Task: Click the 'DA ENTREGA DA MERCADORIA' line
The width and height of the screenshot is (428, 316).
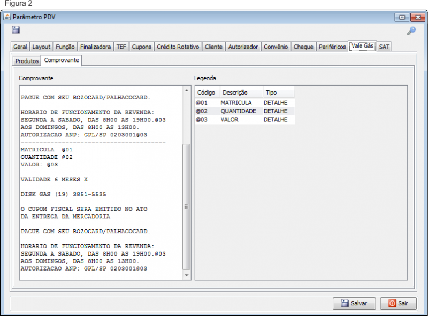Action: (65, 217)
